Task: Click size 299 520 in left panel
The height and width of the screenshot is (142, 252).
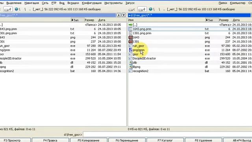Action: [91, 58]
